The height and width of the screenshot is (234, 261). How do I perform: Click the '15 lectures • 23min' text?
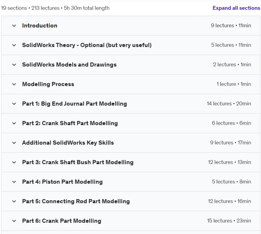[x=229, y=221]
